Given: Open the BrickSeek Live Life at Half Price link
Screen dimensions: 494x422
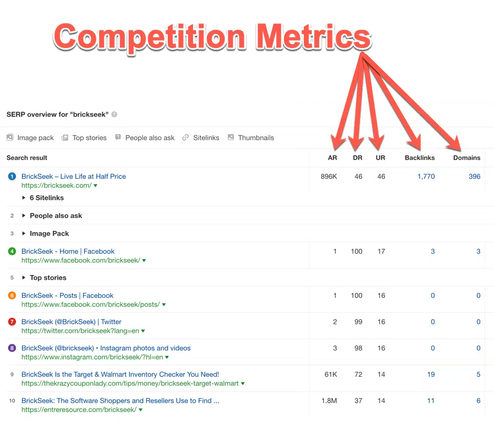Looking at the screenshot, I should click(73, 176).
